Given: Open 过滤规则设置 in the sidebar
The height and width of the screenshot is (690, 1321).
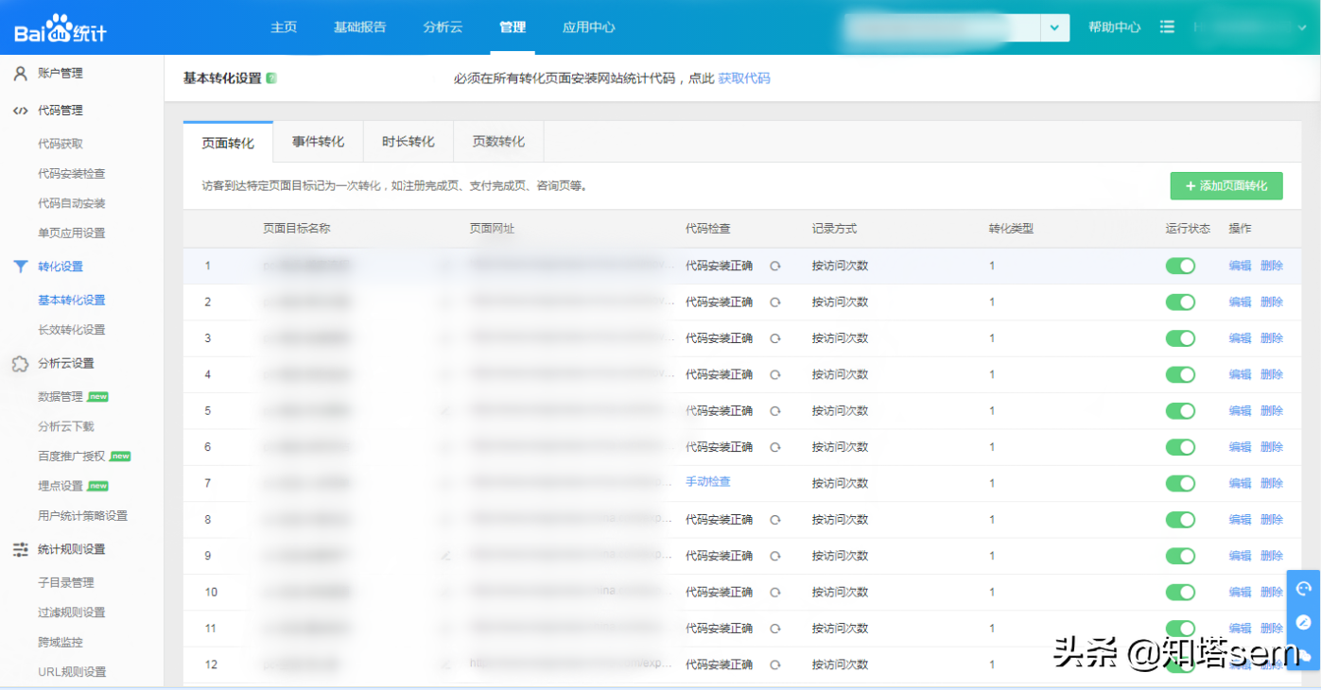Looking at the screenshot, I should 72,612.
